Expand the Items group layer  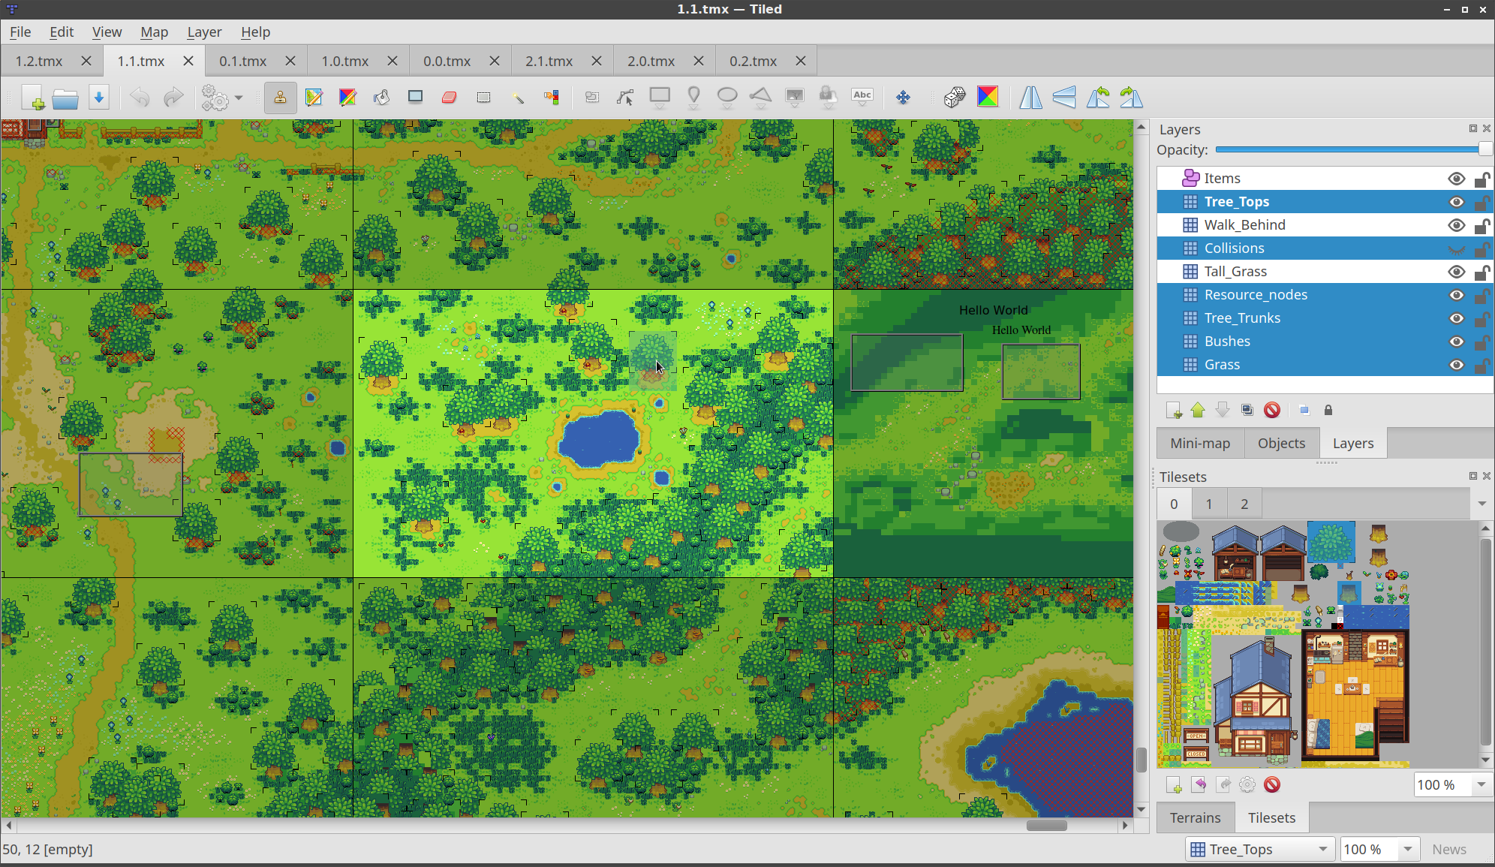pyautogui.click(x=1172, y=177)
